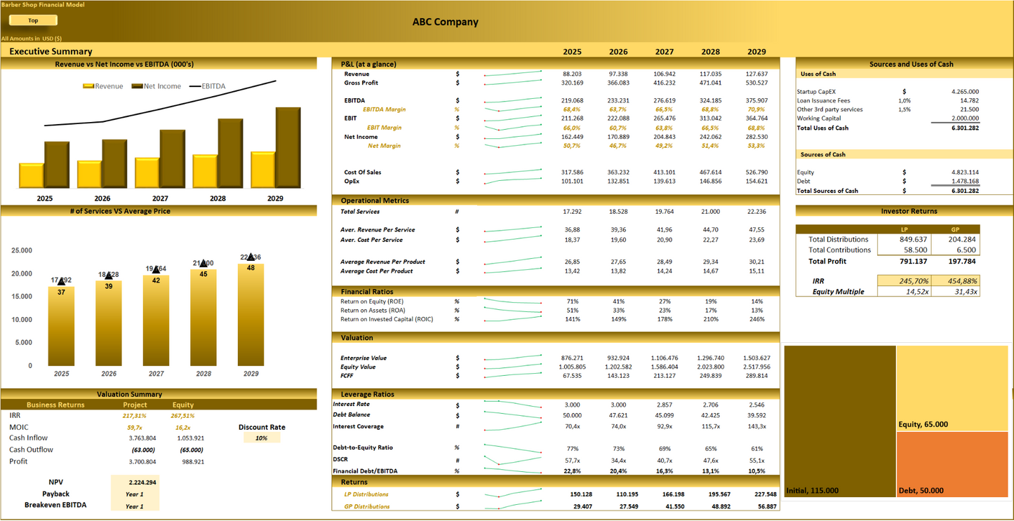Click the Debt Balance sparkline
Viewport: 1014px width, 521px height.
point(513,415)
